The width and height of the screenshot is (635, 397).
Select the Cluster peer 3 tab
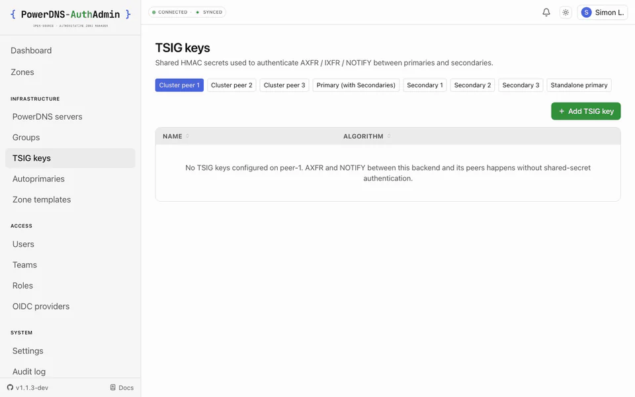point(284,85)
